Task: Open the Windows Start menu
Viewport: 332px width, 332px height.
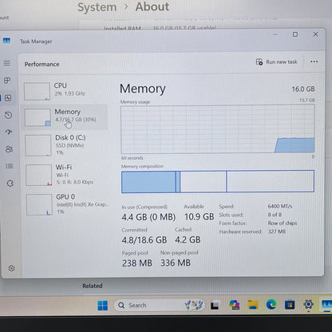Action: coord(103,306)
